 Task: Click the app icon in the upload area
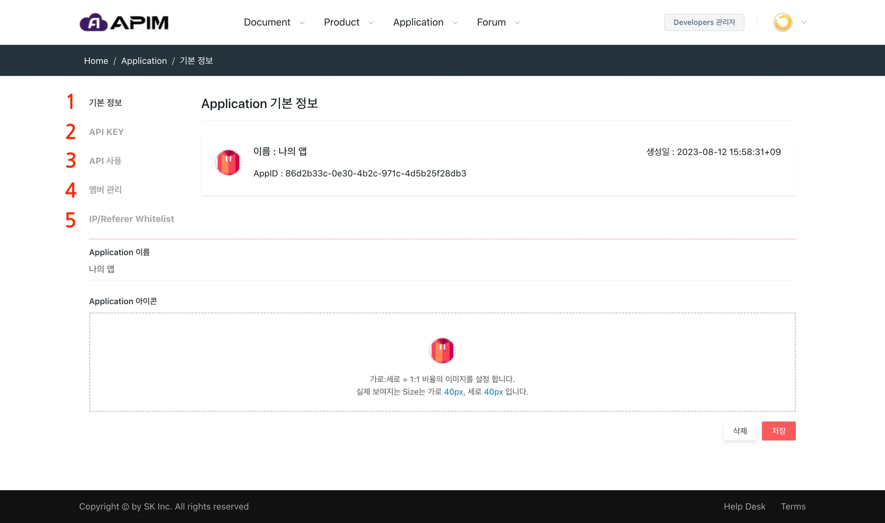tap(442, 350)
